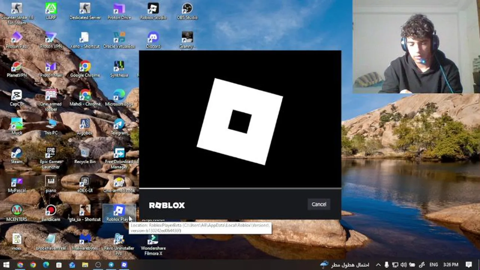
Task: Open Google Chrome desktop icon
Action: coord(85,69)
